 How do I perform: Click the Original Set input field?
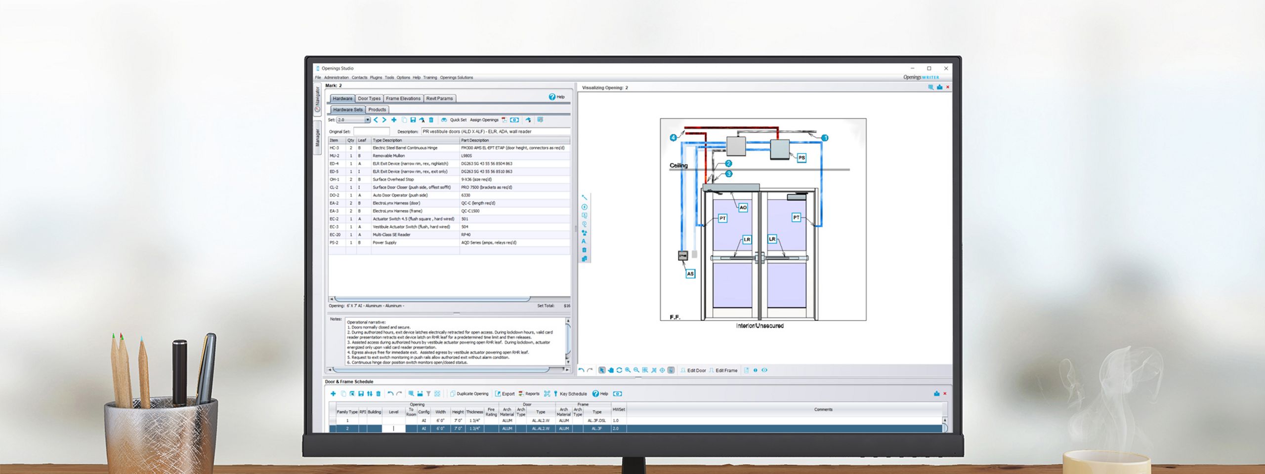point(372,132)
